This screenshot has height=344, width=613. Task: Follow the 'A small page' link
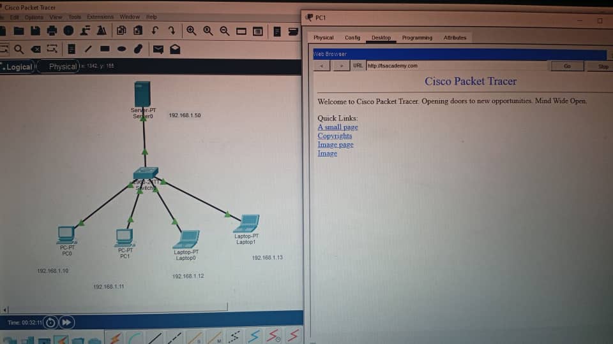click(338, 127)
